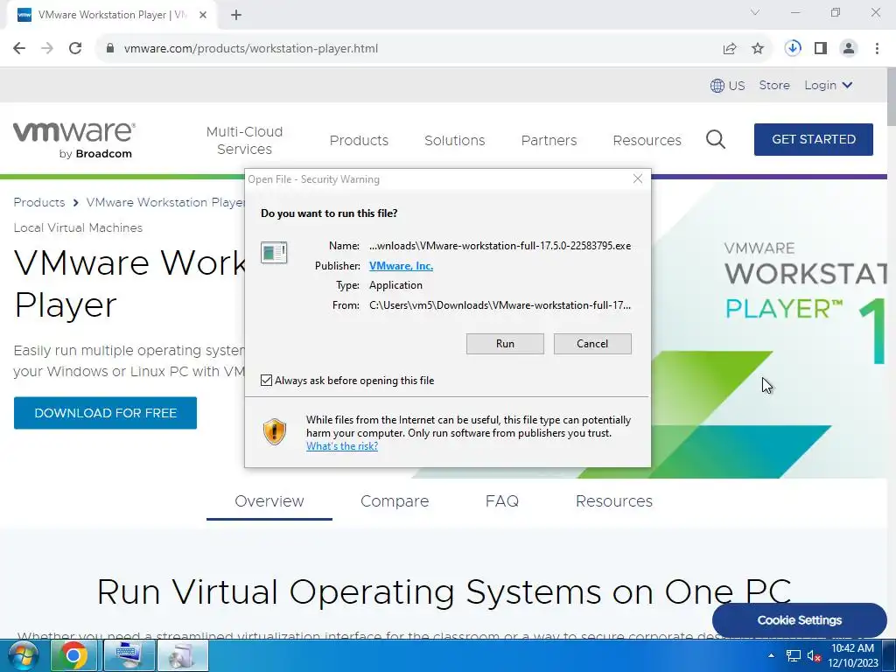
Task: Click the Products breadcrumb link
Action: [x=39, y=202]
